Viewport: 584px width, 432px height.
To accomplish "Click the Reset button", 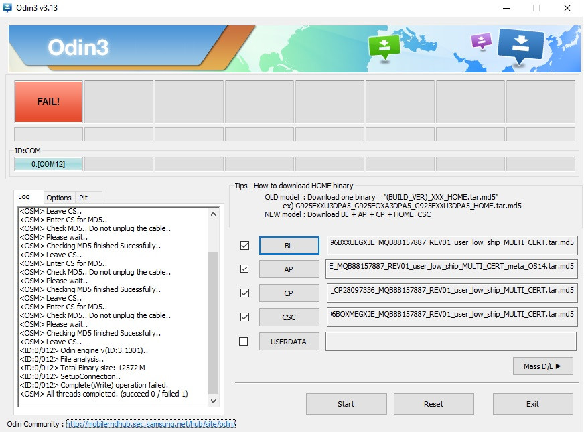I will [433, 404].
